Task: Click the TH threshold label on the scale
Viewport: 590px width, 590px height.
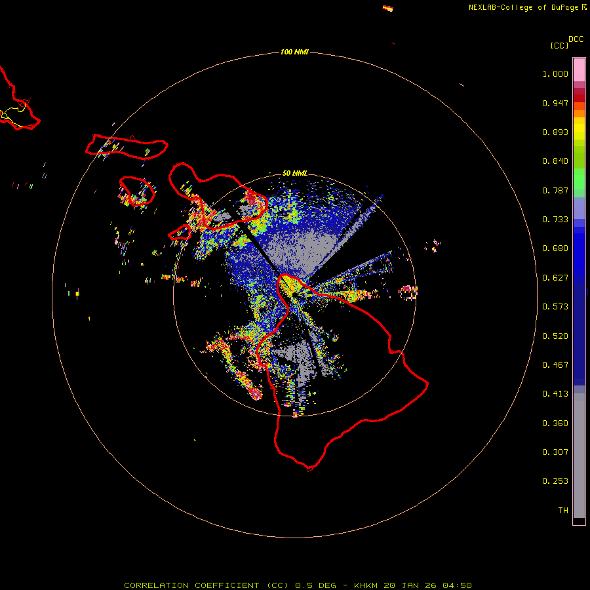Action: point(563,511)
